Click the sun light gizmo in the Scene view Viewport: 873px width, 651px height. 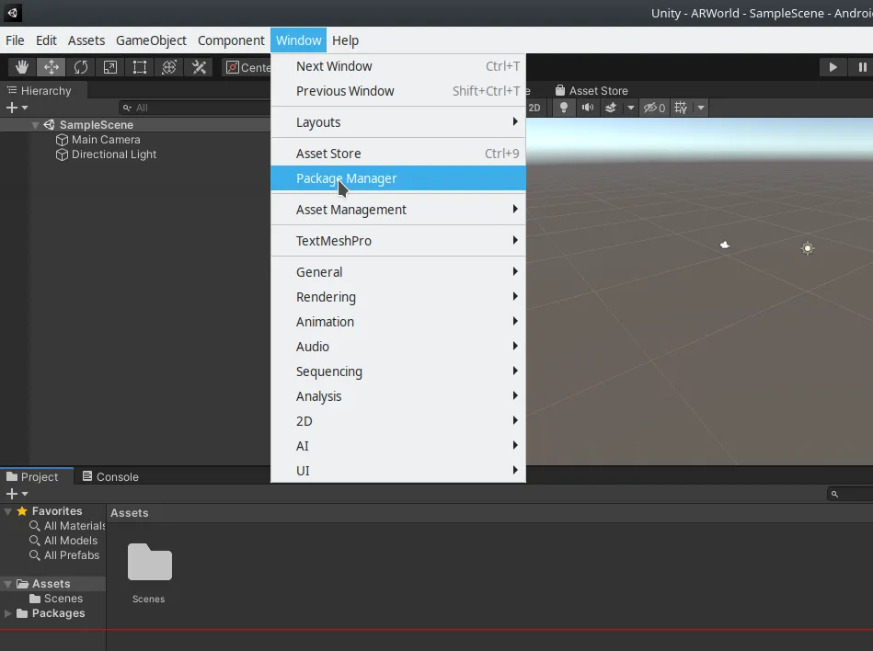(x=808, y=248)
